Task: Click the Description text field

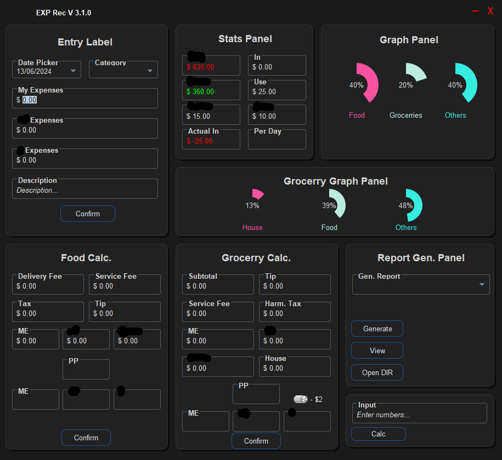Action: pyautogui.click(x=85, y=190)
